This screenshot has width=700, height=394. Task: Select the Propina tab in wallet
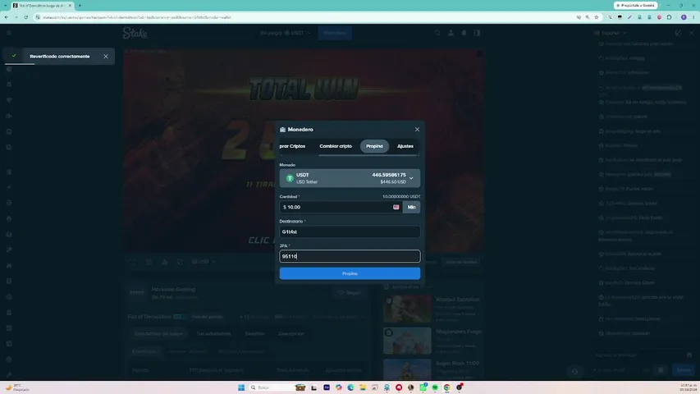pos(374,146)
